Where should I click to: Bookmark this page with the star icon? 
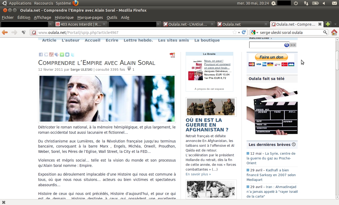pyautogui.click(x=234, y=32)
